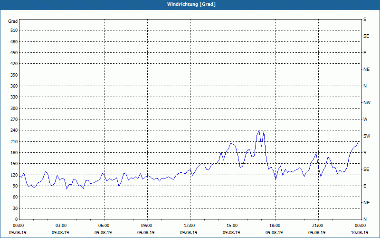Select the W compass label on right axis

[x=365, y=119]
